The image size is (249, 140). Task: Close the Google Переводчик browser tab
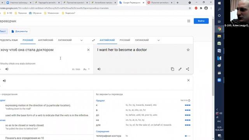[x=144, y=3]
